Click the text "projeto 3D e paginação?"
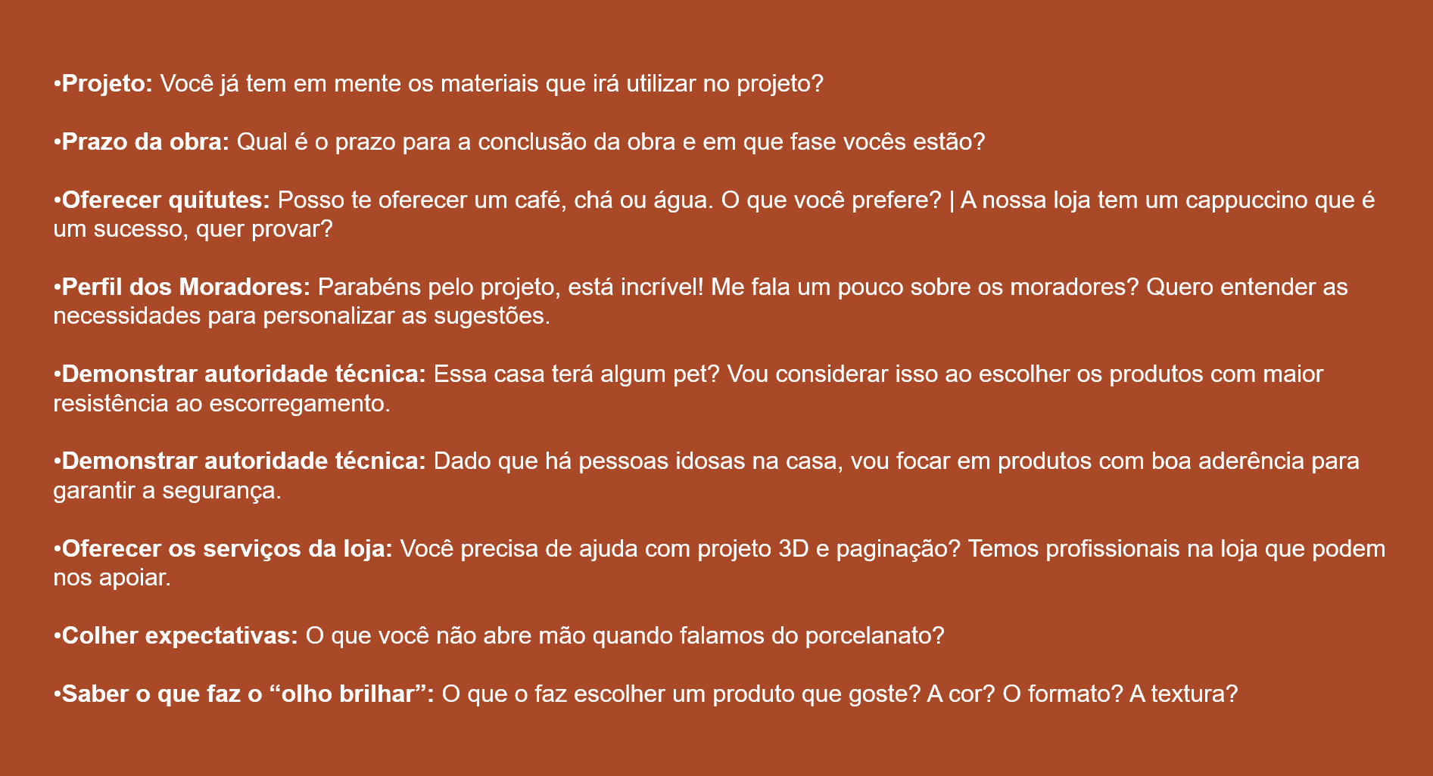The image size is (1433, 776). point(829,549)
